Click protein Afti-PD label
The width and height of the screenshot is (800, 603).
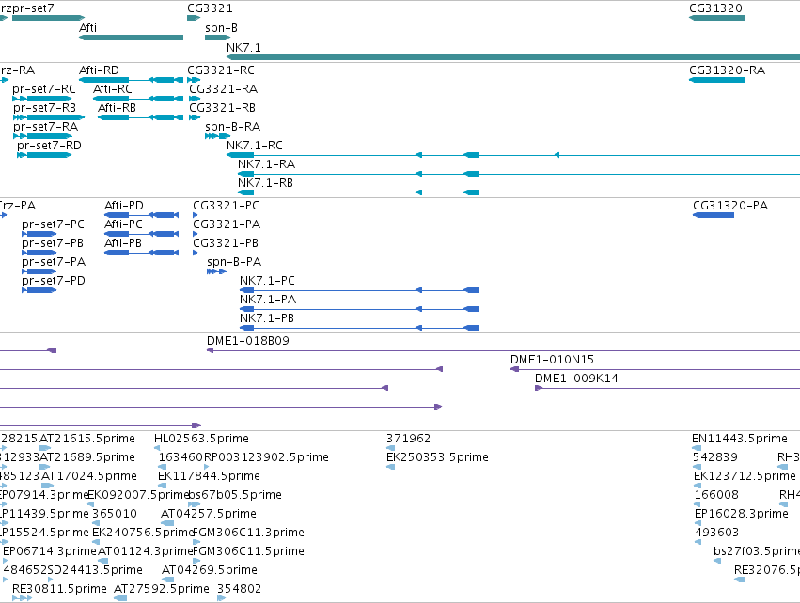tap(124, 206)
